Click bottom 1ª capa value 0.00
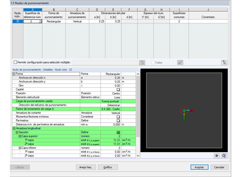The height and width of the screenshot is (177, 241). click(x=111, y=152)
